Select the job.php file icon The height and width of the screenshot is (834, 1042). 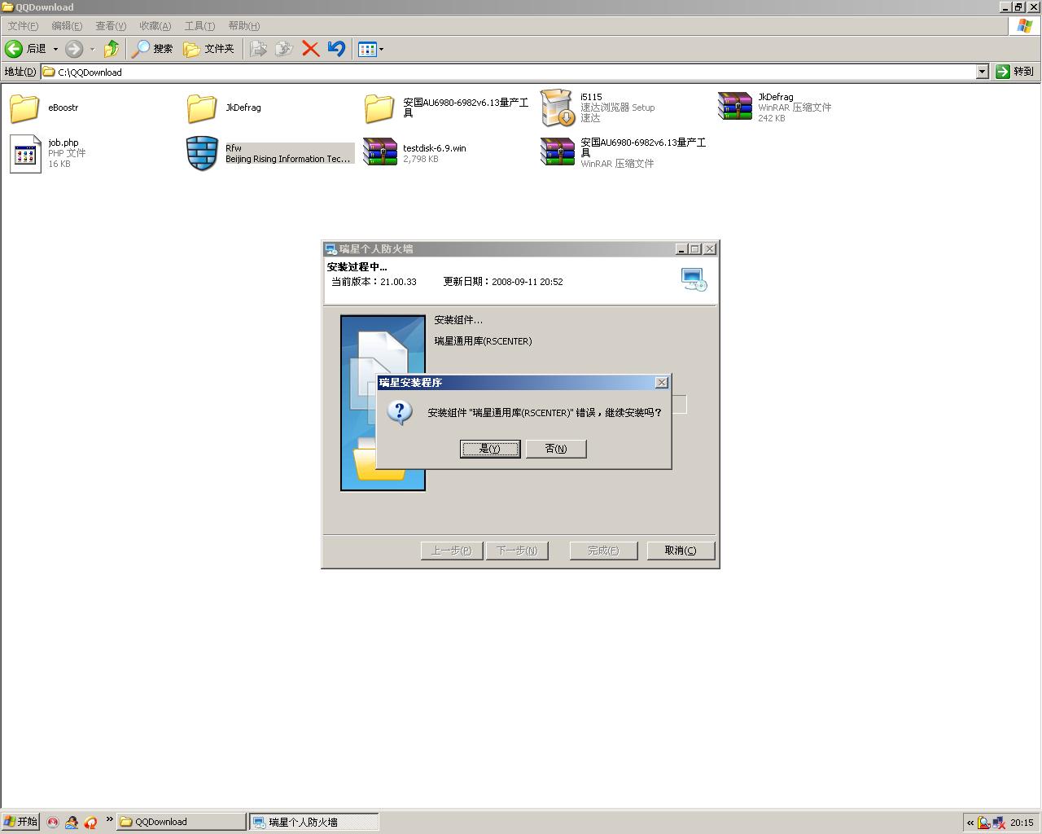point(25,153)
